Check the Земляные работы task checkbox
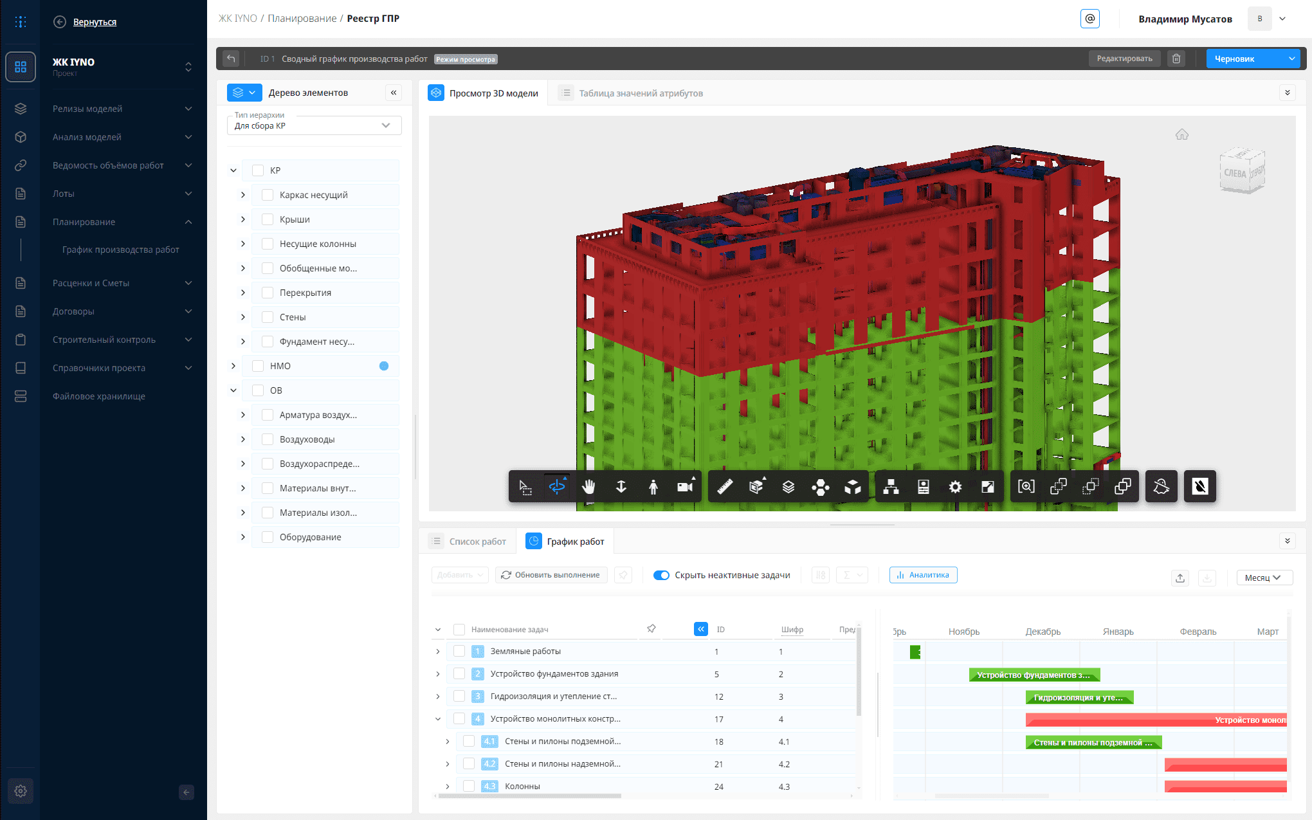Screen dimensions: 1312x820 pyautogui.click(x=459, y=651)
